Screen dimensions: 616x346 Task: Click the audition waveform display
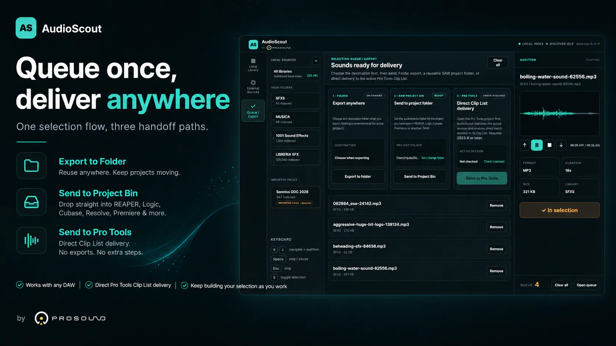(560, 114)
